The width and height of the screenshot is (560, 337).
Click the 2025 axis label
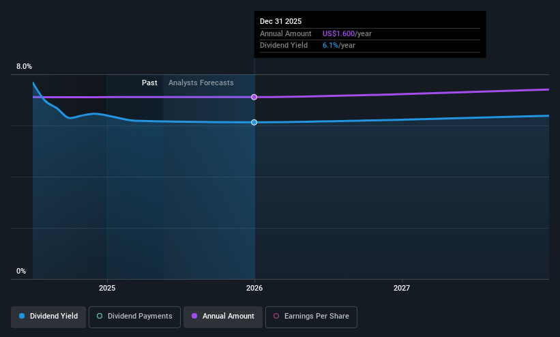pyautogui.click(x=107, y=288)
